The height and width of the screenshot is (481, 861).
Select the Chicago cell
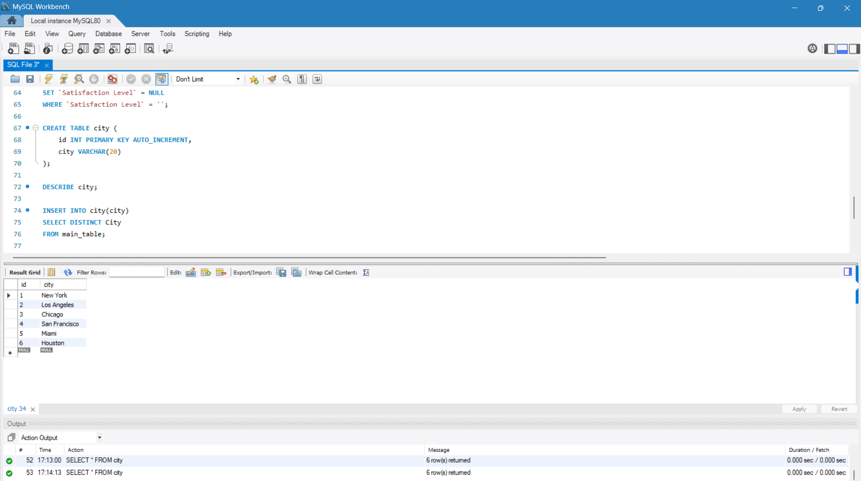[63, 314]
